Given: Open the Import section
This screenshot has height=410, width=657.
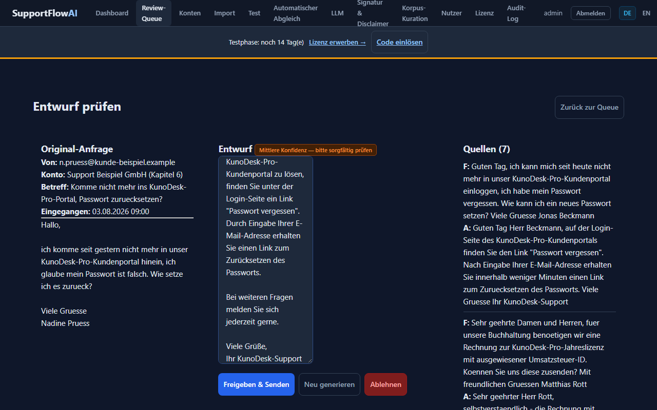Looking at the screenshot, I should 224,13.
